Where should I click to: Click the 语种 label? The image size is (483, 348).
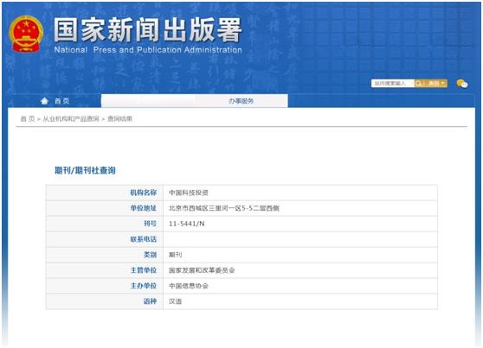tap(150, 301)
